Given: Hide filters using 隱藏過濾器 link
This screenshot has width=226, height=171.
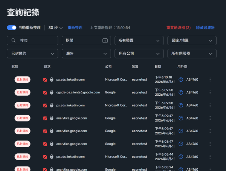Looking at the screenshot, I should (x=205, y=27).
